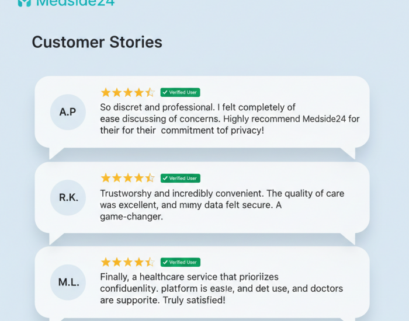Click R.K.'s review text about convenience
The height and width of the screenshot is (321, 409).
pyautogui.click(x=222, y=205)
